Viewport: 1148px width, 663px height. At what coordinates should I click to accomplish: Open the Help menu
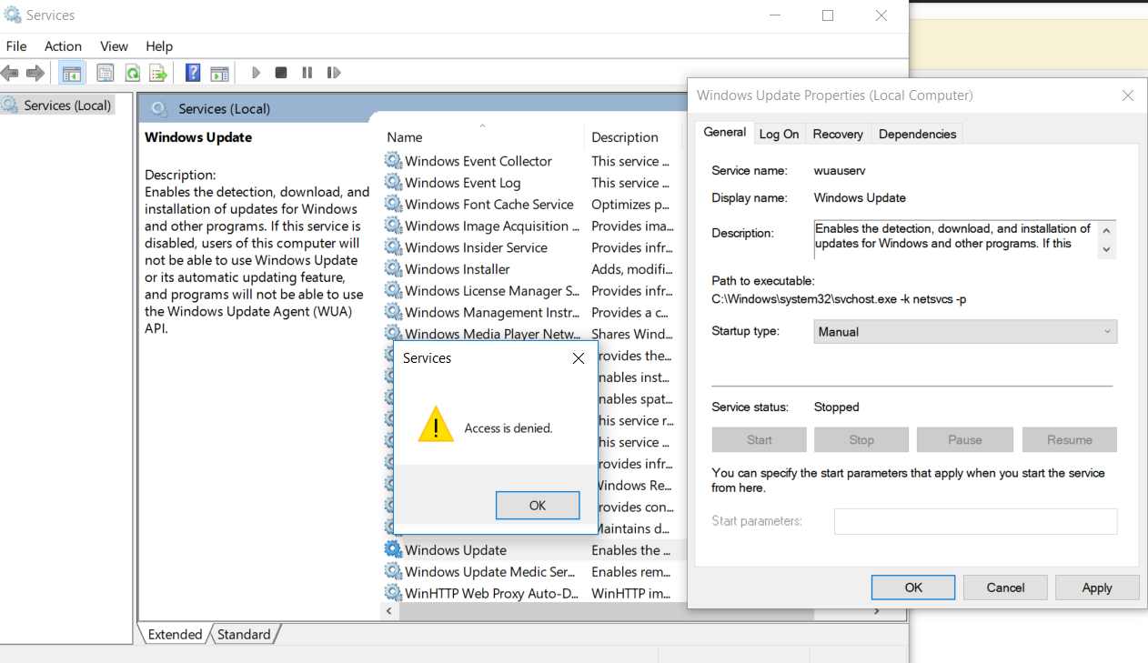coord(159,46)
